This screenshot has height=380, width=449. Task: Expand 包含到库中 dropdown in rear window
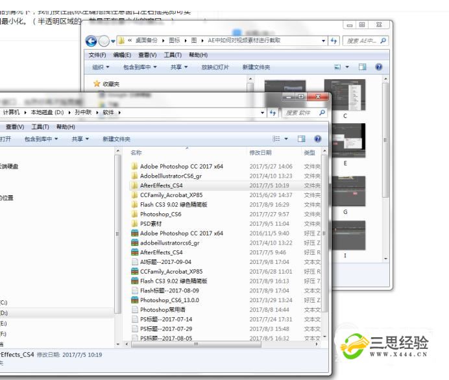point(140,67)
